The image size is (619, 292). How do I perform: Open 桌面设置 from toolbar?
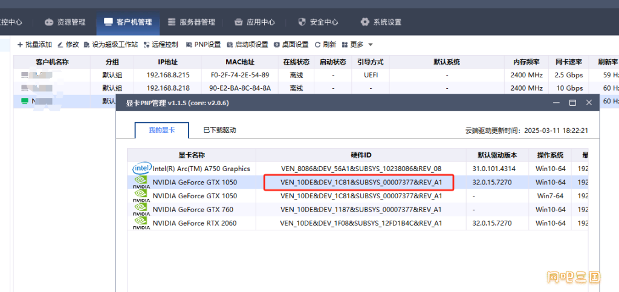(x=291, y=45)
